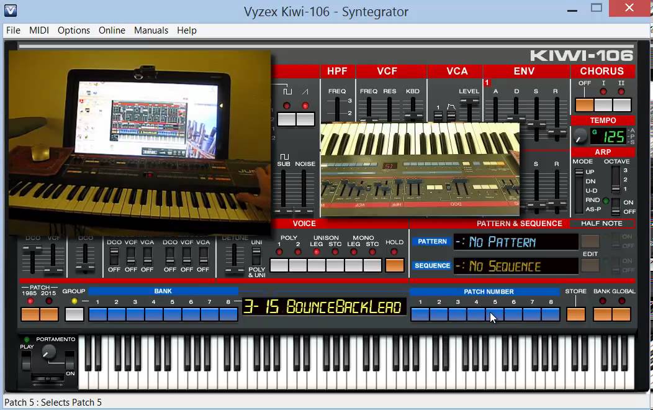Screen dimensions: 653x410
Task: Select Patch Number 2 button
Action: point(439,314)
